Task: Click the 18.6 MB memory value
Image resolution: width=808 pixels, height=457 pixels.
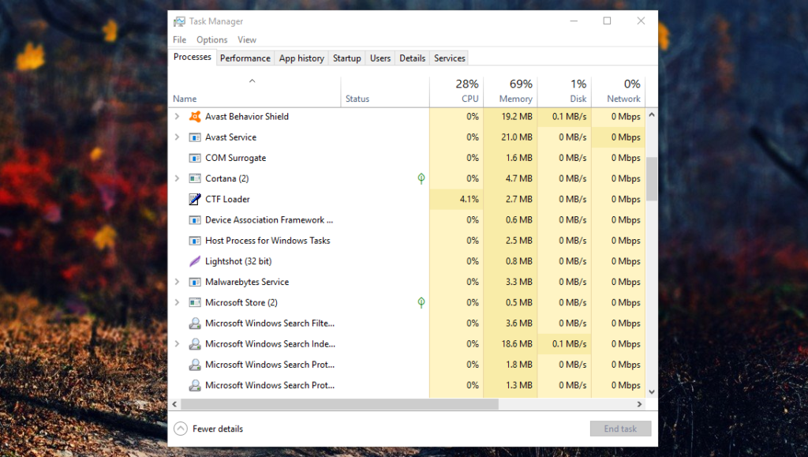Action: click(x=517, y=343)
